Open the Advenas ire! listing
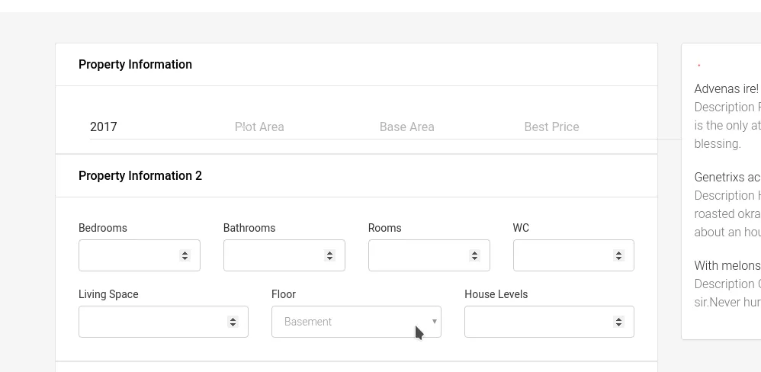 tap(726, 89)
